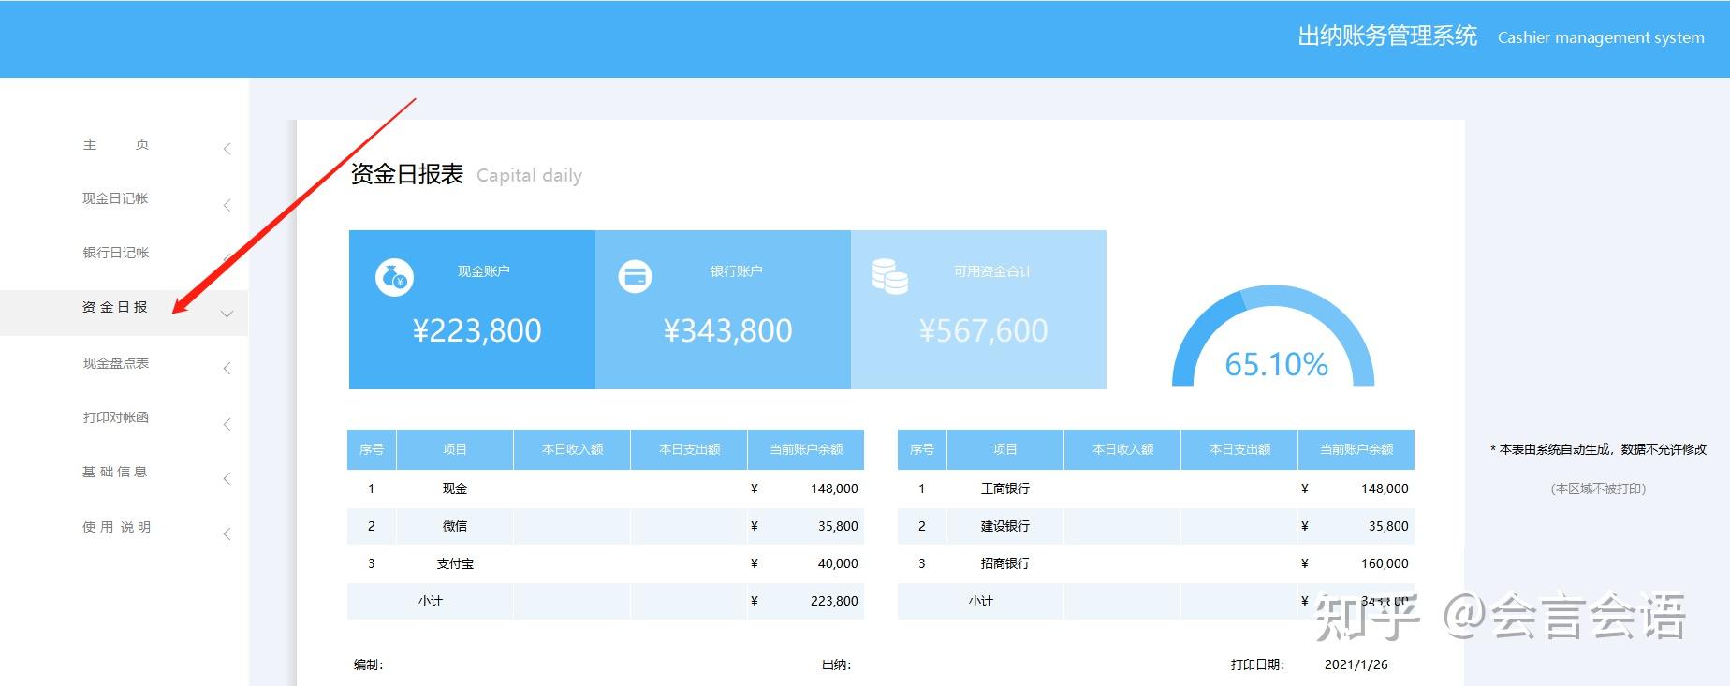
Task: Select the 支付宝 row in the cash table
Action: 606,563
